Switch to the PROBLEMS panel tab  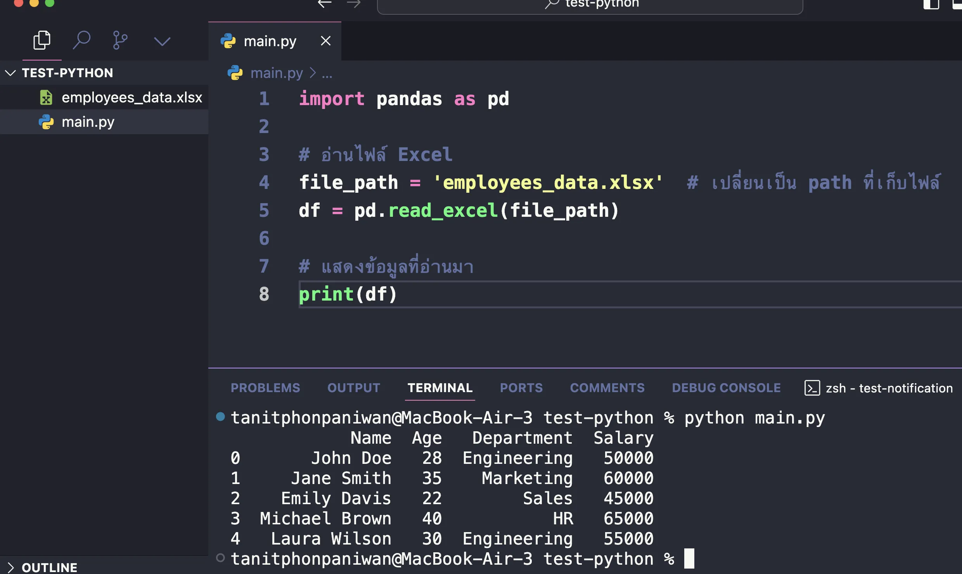click(265, 388)
